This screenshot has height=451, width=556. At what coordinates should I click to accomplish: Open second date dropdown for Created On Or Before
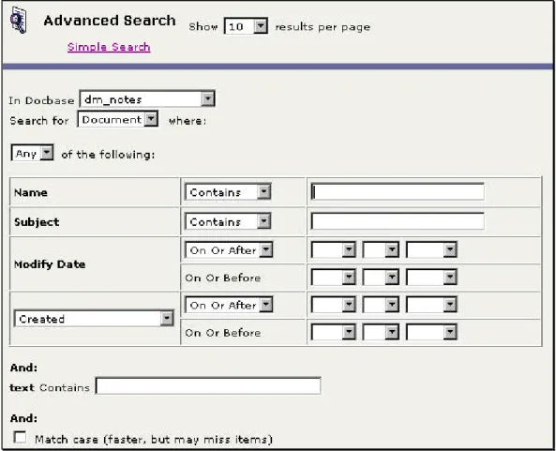click(381, 332)
